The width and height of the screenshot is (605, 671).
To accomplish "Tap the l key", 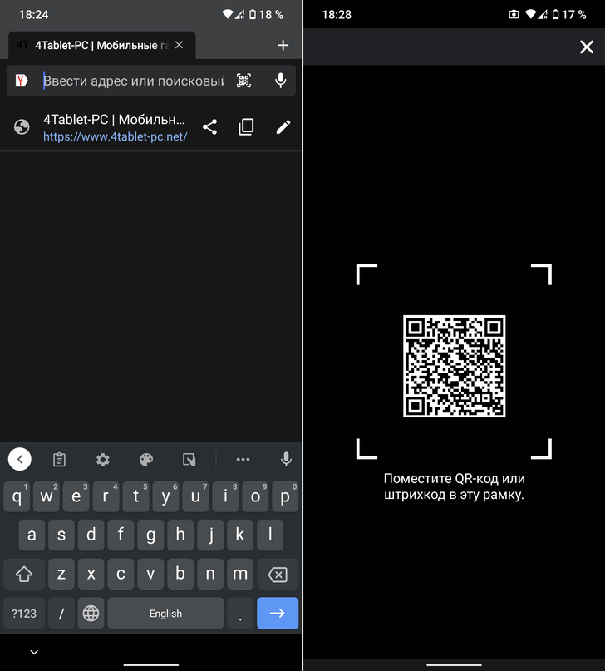I will 270,535.
